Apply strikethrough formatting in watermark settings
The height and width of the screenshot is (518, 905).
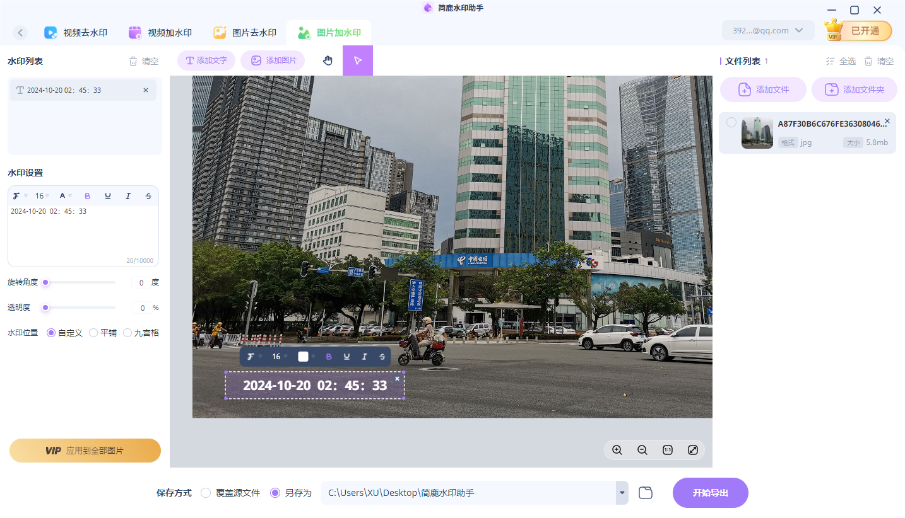[x=148, y=195]
